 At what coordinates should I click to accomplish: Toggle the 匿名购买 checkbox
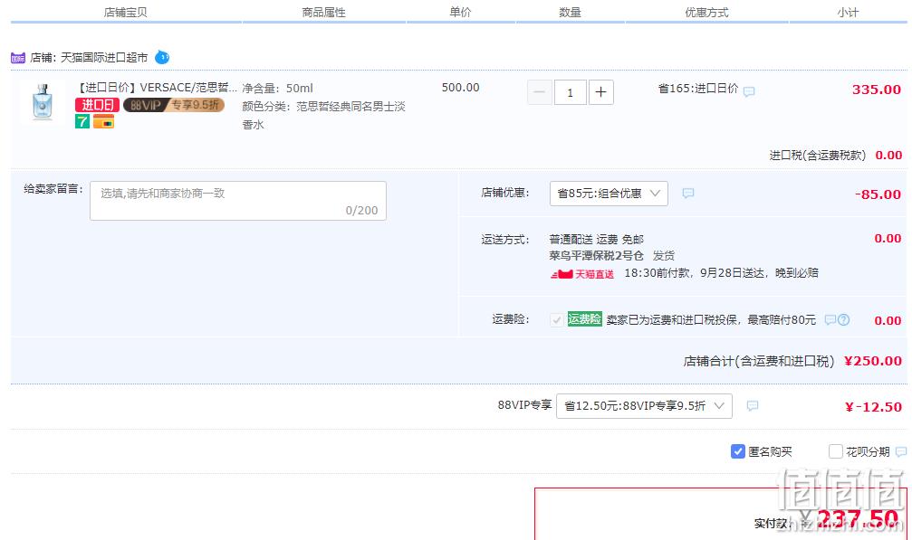[x=737, y=451]
